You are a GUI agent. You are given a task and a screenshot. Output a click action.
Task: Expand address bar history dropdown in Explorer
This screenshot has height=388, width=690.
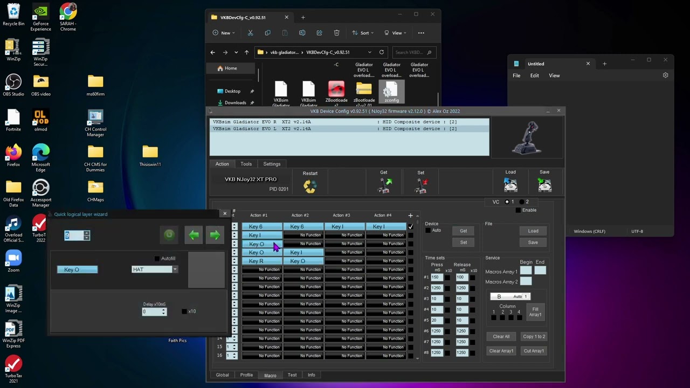click(370, 52)
